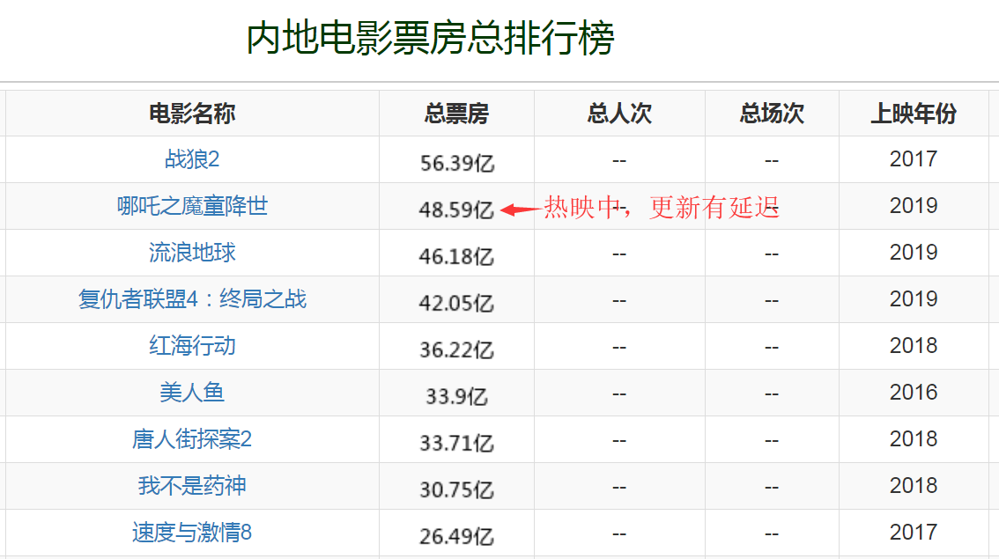The image size is (999, 559).
Task: Click release year 2018 in 唐人街探案2 row
Action: 914,438
